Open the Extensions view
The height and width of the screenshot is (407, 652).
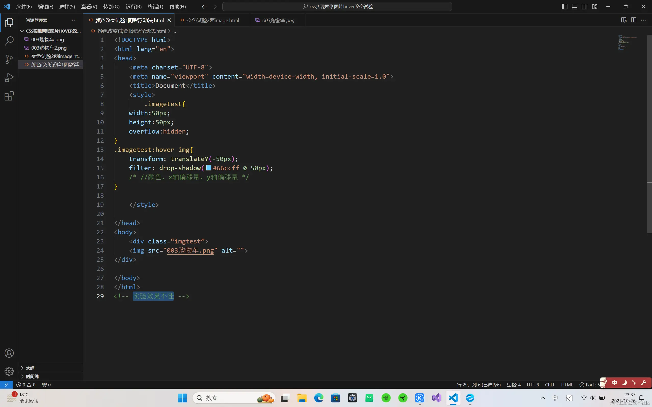9,96
